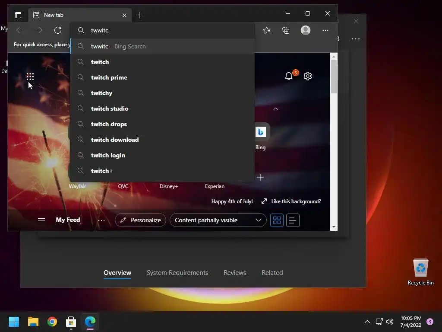The image size is (442, 332).
Task: Select the "twwitc - Bing Search" suggestion
Action: point(163,46)
